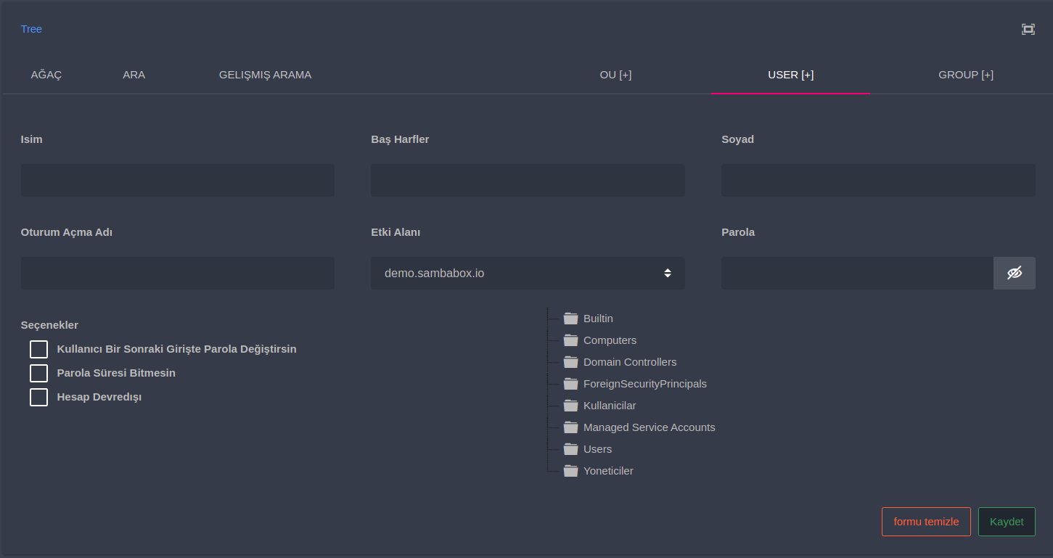Select the Users tree node
The height and width of the screenshot is (558, 1053).
click(x=597, y=449)
